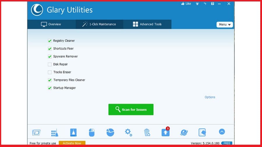Open the Disk Cleaner tool icon

point(36,133)
